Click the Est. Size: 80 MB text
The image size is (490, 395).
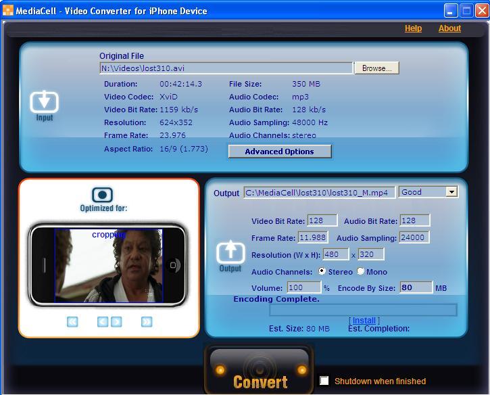[x=299, y=329]
